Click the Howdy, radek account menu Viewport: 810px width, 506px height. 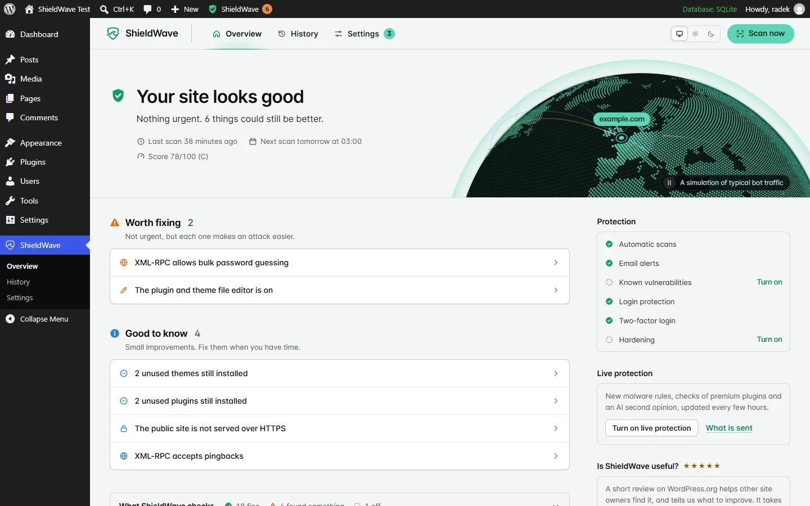point(775,9)
